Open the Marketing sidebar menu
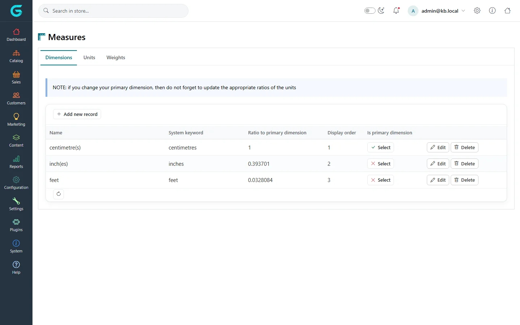This screenshot has width=520, height=325. (16, 120)
